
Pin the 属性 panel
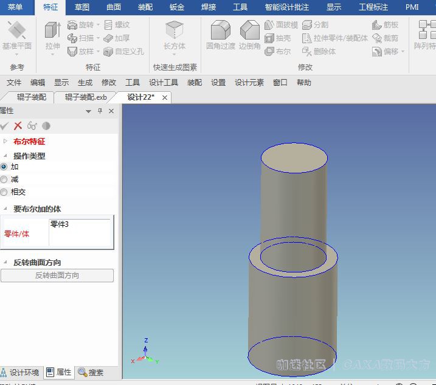pos(100,111)
